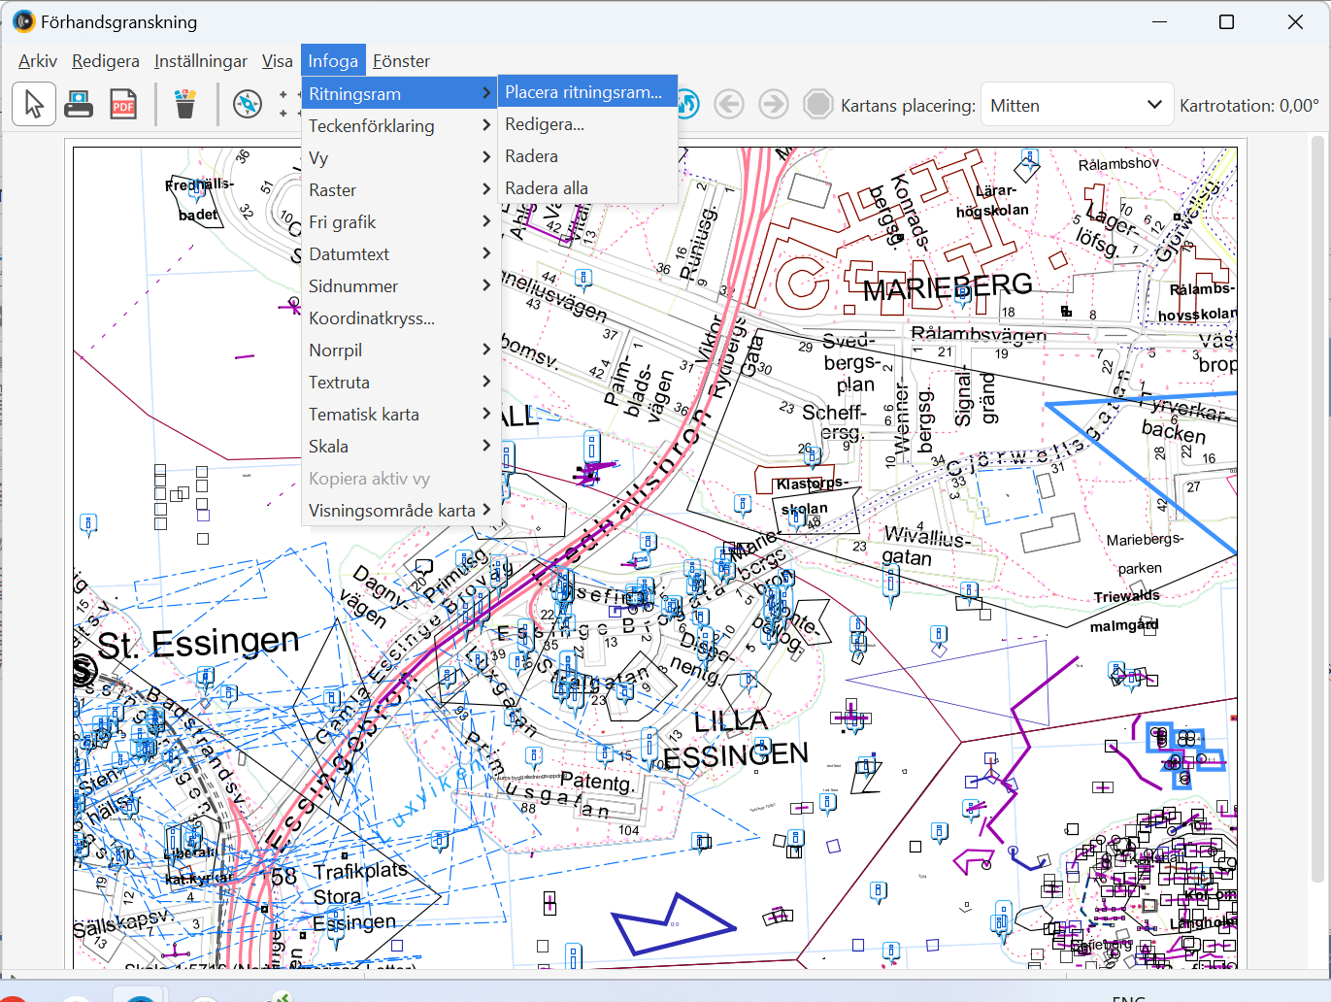Select the arrow pointer tool
This screenshot has width=1331, height=1002.
click(34, 104)
